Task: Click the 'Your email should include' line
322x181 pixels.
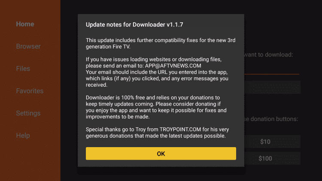Action: click(x=156, y=72)
